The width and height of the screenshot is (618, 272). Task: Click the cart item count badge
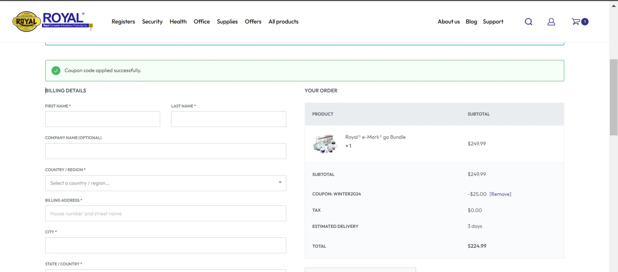[x=585, y=22]
